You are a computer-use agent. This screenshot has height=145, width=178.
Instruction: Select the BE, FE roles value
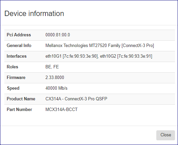tap(52, 67)
